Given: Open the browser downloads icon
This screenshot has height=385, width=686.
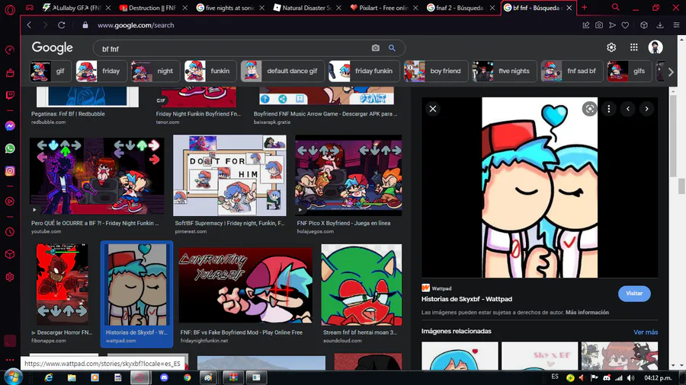Looking at the screenshot, I should pos(660,25).
